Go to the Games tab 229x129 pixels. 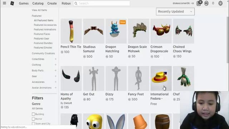point(24,3)
